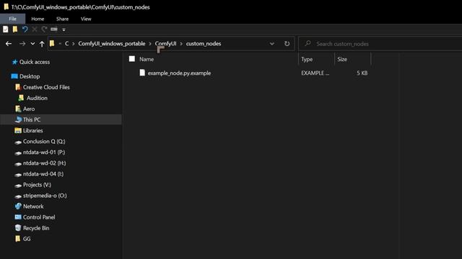This screenshot has height=259, width=462.
Task: Open the Conclusion Q (Q:) drive
Action: coord(44,141)
